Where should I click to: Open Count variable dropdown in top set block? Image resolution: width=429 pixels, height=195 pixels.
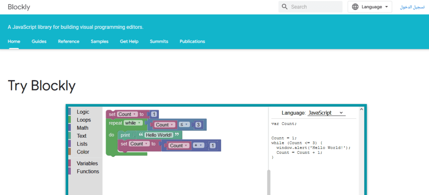128,114
